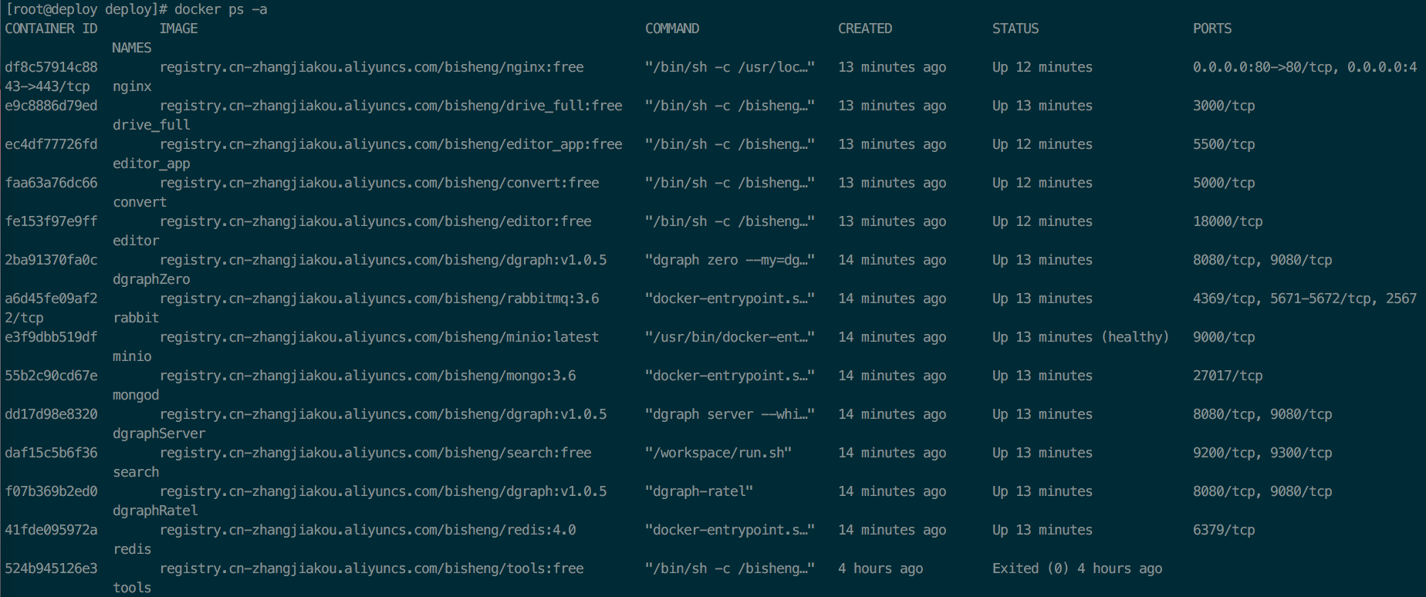Click container ID 524b945126e3
The image size is (1426, 597).
click(x=51, y=568)
